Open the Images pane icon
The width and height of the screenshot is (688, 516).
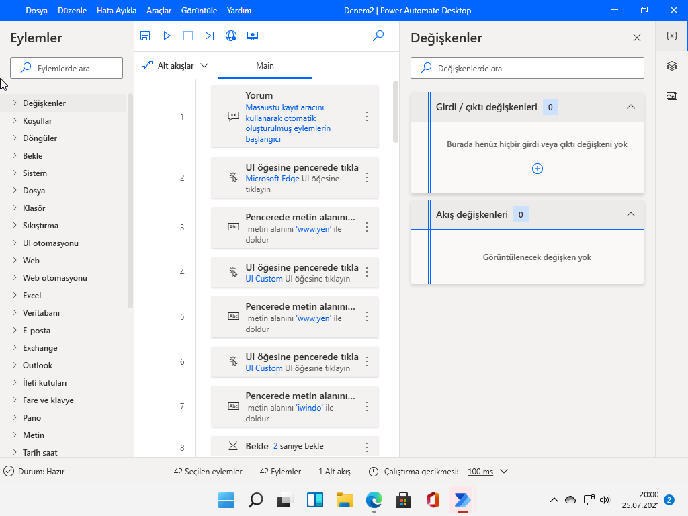tap(671, 95)
